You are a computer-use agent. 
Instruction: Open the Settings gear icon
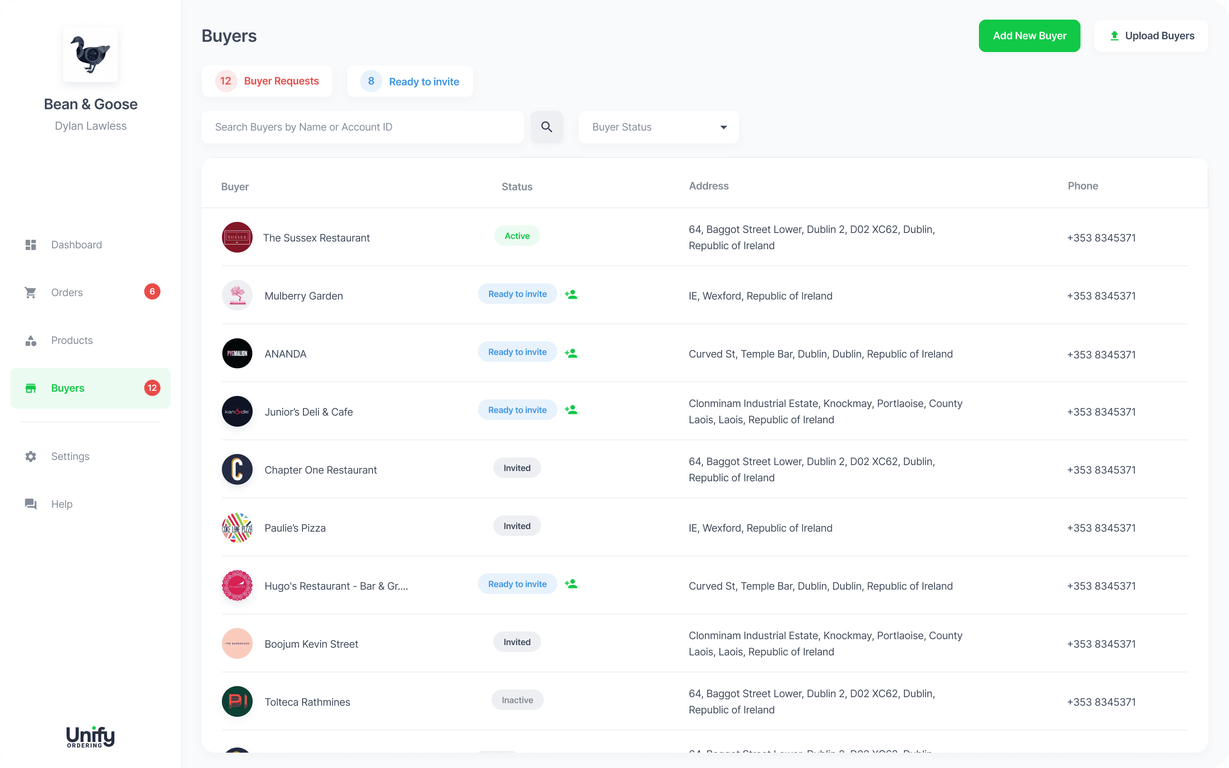[x=30, y=456]
